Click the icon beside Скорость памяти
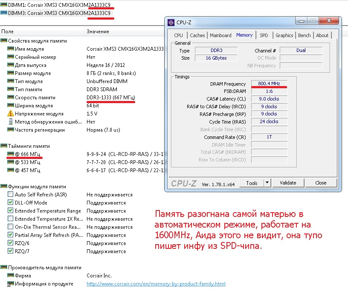Image resolution: width=348 pixels, height=297 pixels. (x=10, y=97)
